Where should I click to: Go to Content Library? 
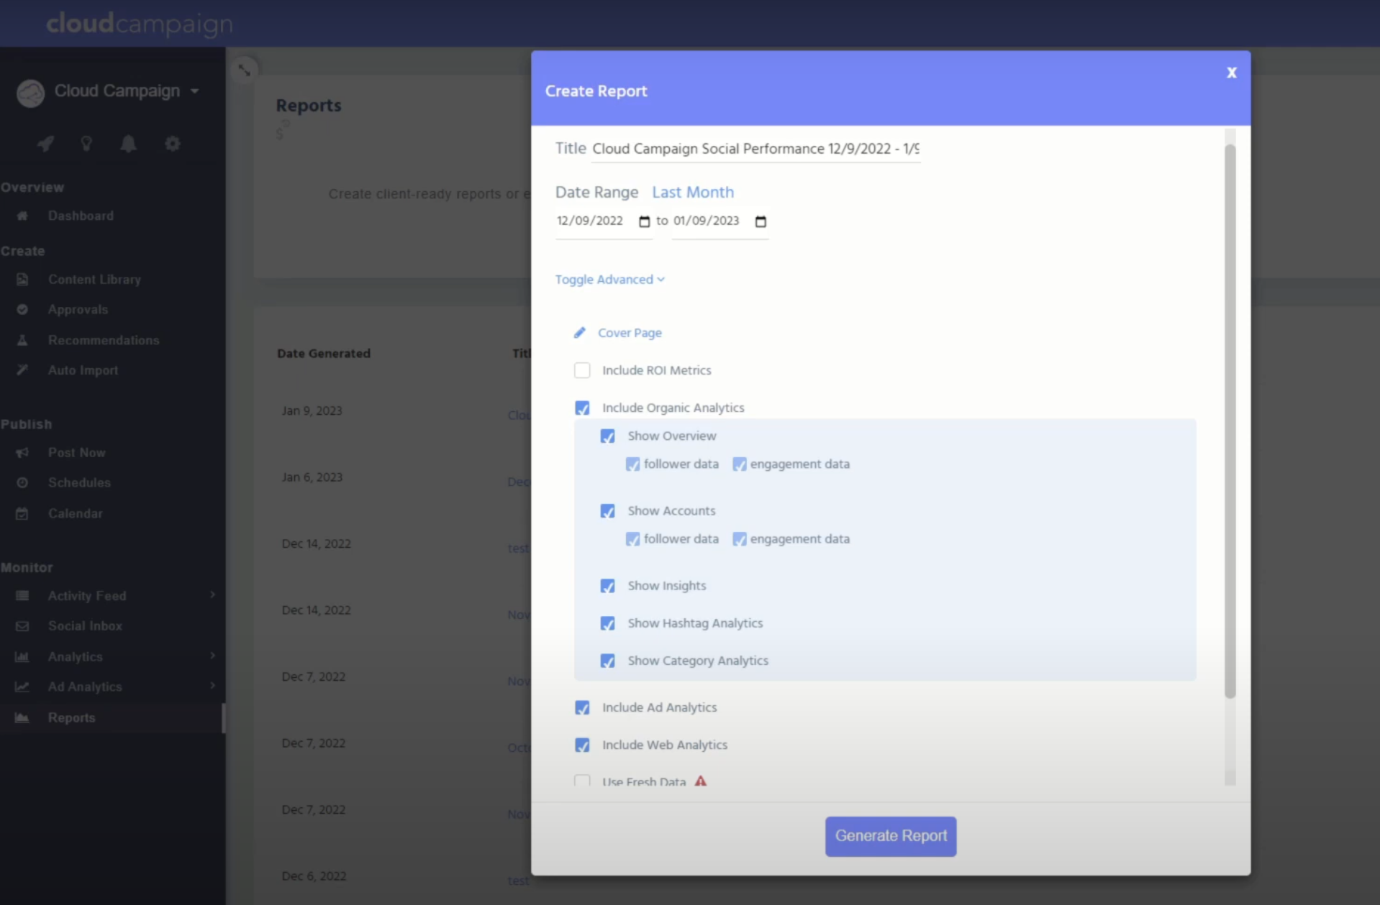(x=94, y=279)
